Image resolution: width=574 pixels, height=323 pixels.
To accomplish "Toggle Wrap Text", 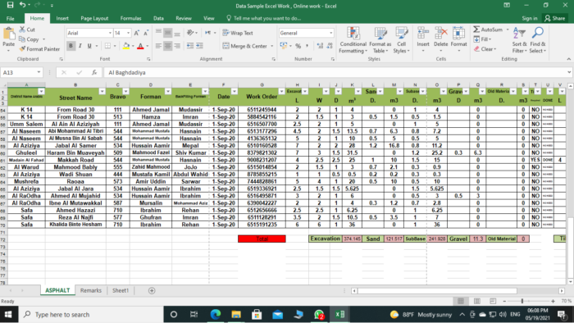I will [238, 33].
